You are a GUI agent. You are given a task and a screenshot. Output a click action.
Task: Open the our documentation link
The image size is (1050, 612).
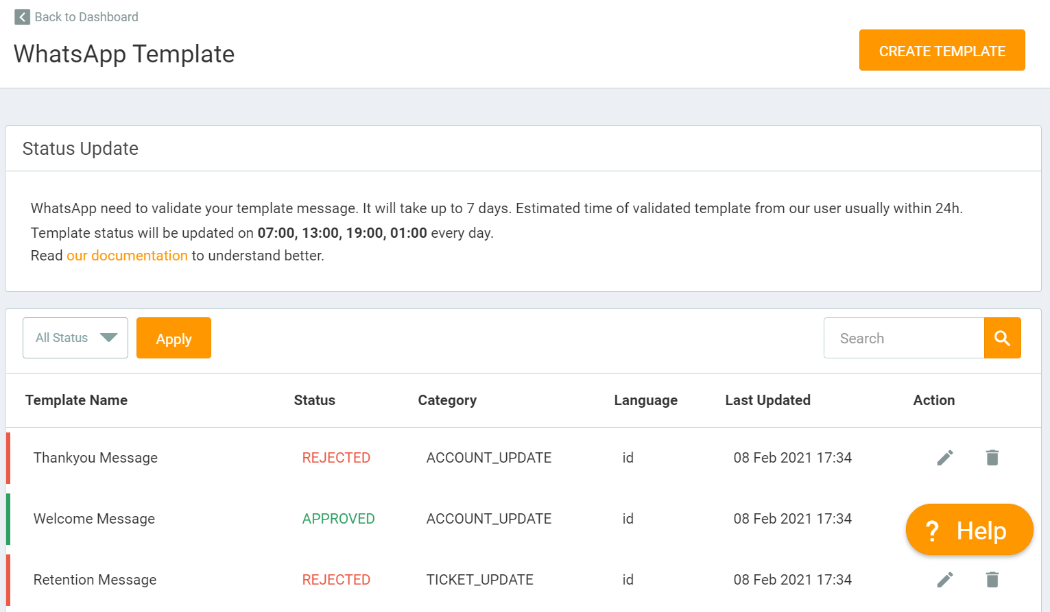[127, 256]
